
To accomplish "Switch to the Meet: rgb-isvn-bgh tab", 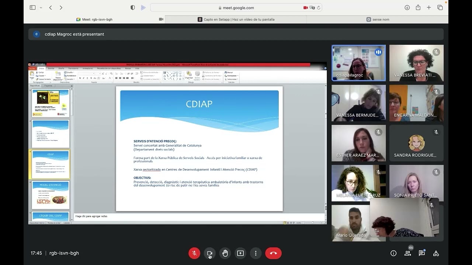I will [94, 20].
